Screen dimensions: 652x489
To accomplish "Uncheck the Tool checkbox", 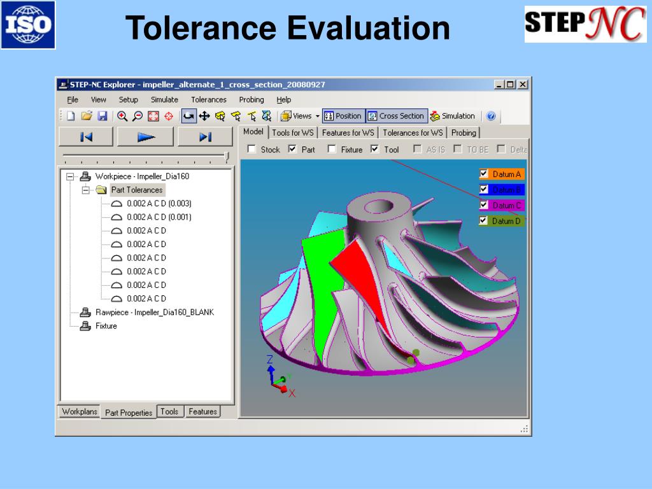I will click(374, 149).
